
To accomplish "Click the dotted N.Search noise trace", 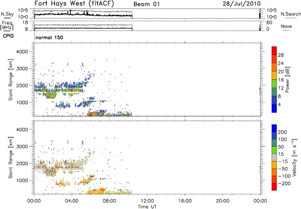I will pyautogui.click(x=83, y=11).
